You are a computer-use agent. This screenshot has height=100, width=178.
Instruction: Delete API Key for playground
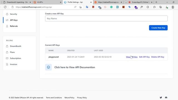(x=158, y=57)
